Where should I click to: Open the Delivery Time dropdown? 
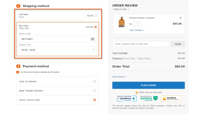(57, 50)
